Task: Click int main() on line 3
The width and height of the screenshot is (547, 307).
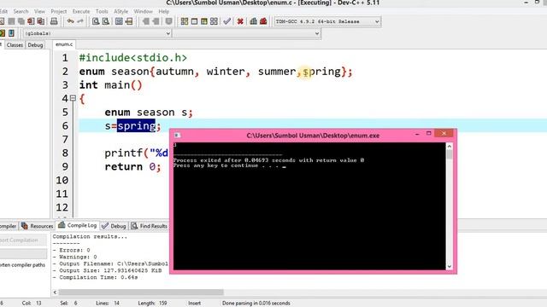Action: 110,85
